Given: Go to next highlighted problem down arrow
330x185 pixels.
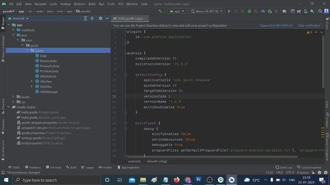Looking at the screenshot, I should coord(321,32).
